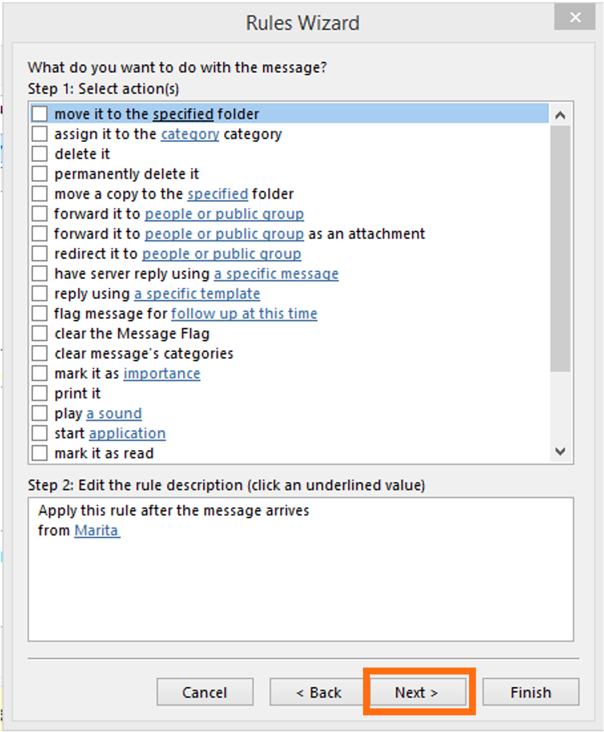Click the actions list scroll down arrow
This screenshot has height=732, width=604.
coord(560,451)
